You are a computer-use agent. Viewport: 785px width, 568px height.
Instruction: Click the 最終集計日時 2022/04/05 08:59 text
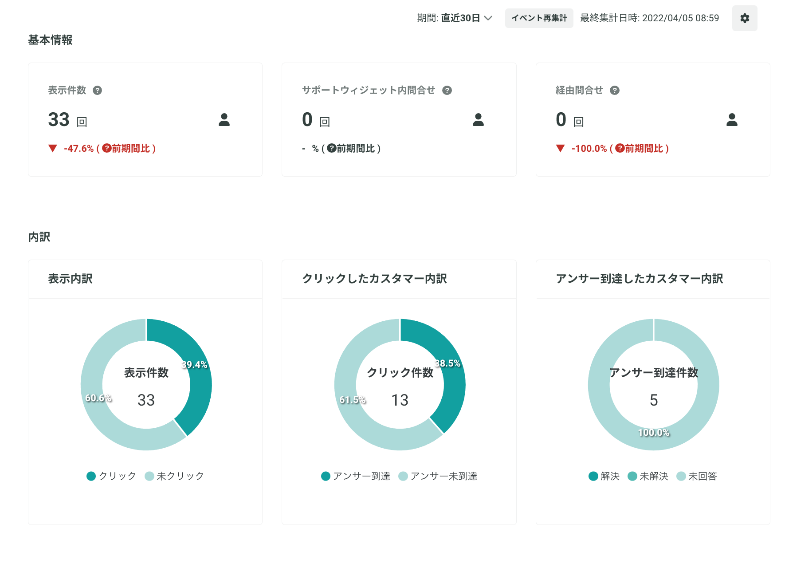[649, 18]
